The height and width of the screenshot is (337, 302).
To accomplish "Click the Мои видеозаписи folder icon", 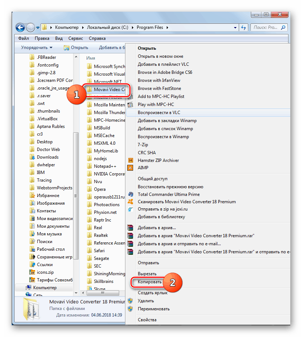I will point(32,218).
